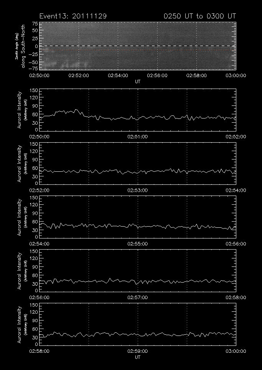Click "Auroral Intensity" label of 02:52–02:54 plot

(19, 163)
